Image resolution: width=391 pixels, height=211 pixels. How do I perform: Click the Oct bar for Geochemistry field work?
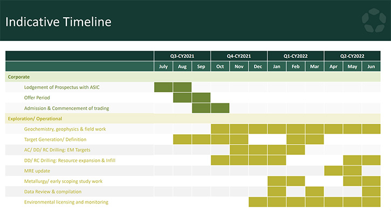point(220,129)
